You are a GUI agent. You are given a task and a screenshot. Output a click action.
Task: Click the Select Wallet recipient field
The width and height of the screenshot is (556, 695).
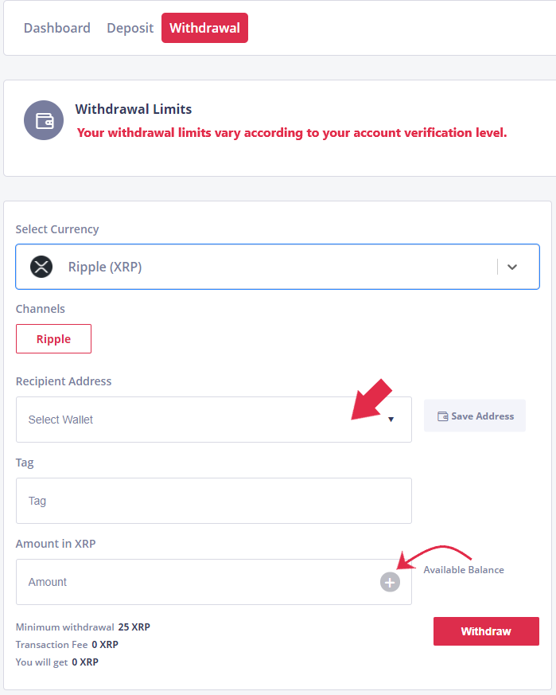pyautogui.click(x=214, y=420)
